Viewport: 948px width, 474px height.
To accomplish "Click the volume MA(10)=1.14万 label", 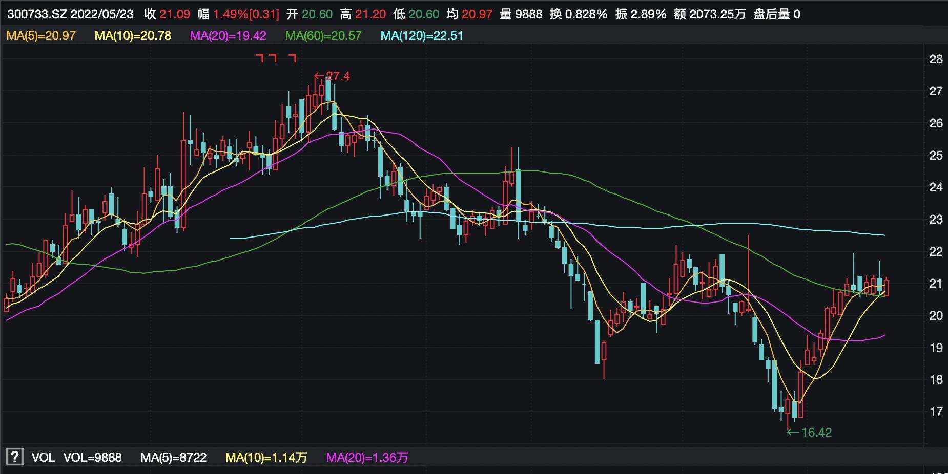I will click(266, 457).
